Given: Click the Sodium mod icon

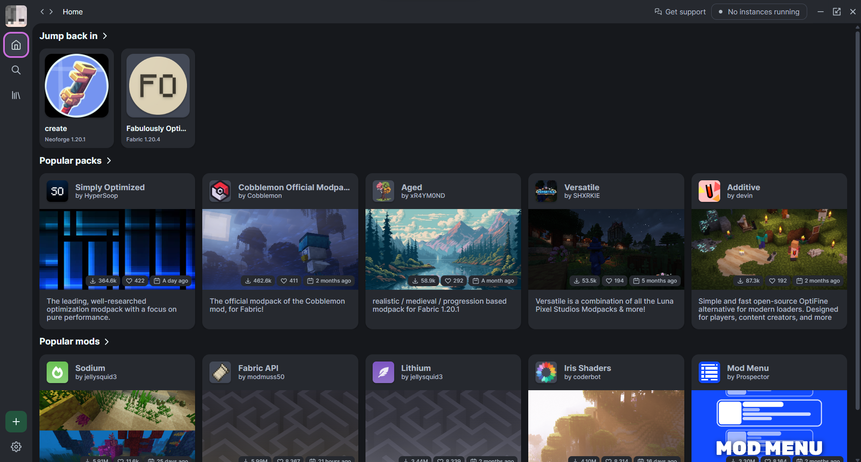Looking at the screenshot, I should coord(57,372).
